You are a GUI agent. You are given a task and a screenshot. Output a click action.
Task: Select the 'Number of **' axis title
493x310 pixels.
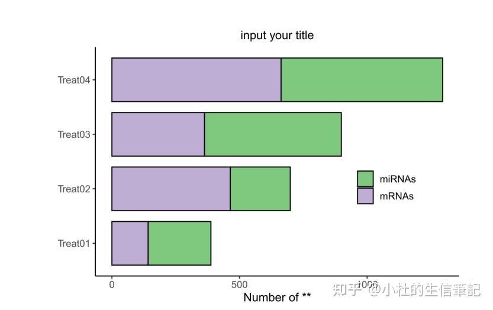tap(277, 297)
